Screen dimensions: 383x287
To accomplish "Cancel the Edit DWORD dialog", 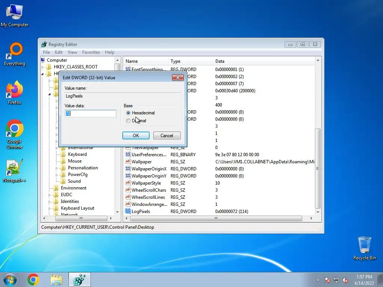I will (x=167, y=135).
